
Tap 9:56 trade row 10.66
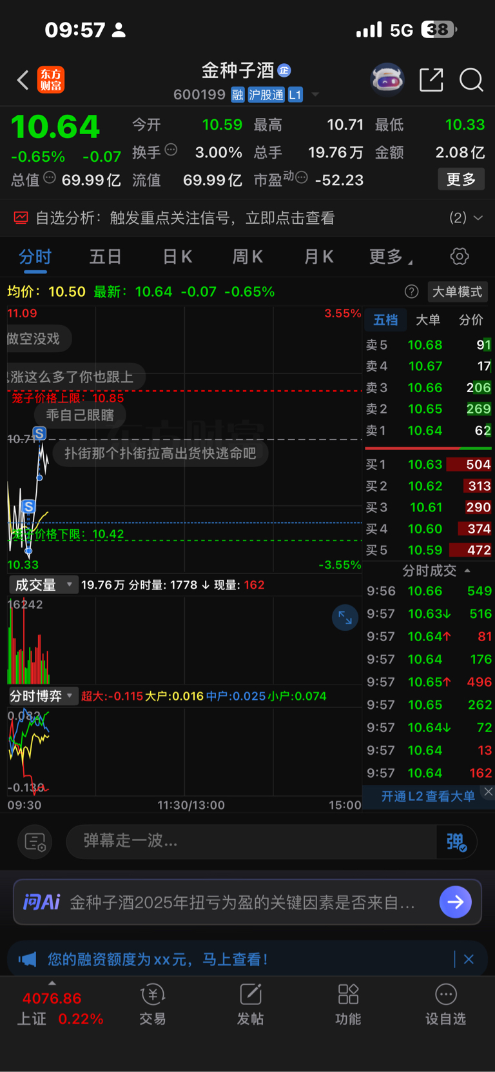[x=429, y=591]
